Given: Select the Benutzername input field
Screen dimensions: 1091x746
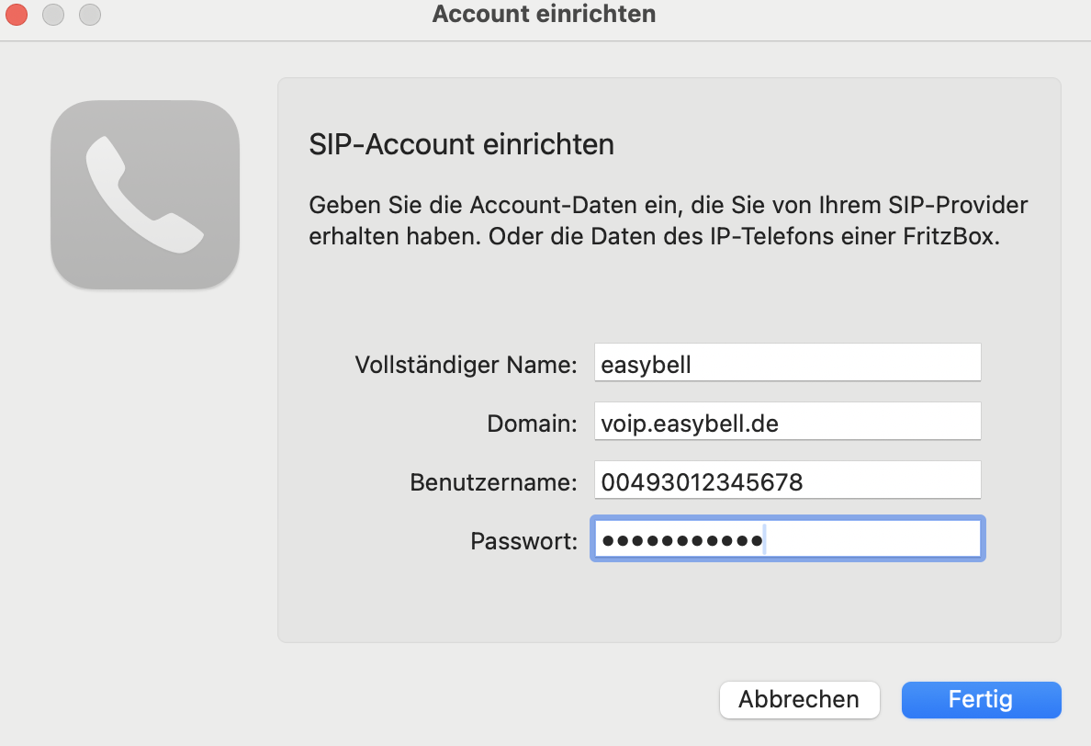Looking at the screenshot, I should [x=787, y=482].
